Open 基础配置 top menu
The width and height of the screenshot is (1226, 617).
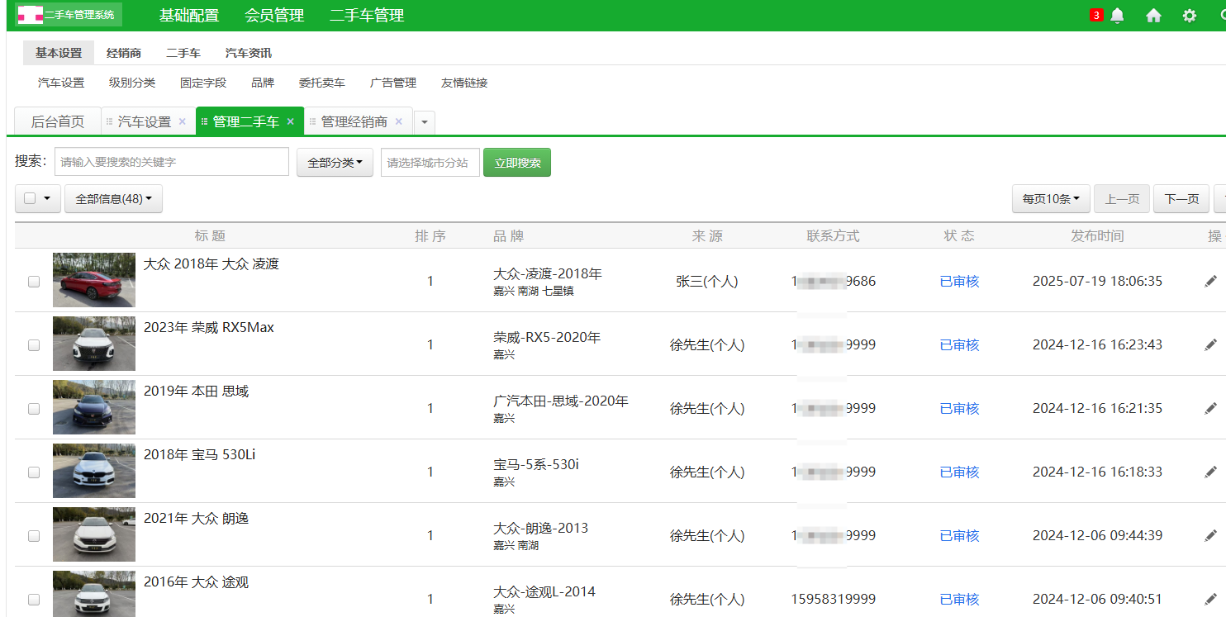pos(189,16)
